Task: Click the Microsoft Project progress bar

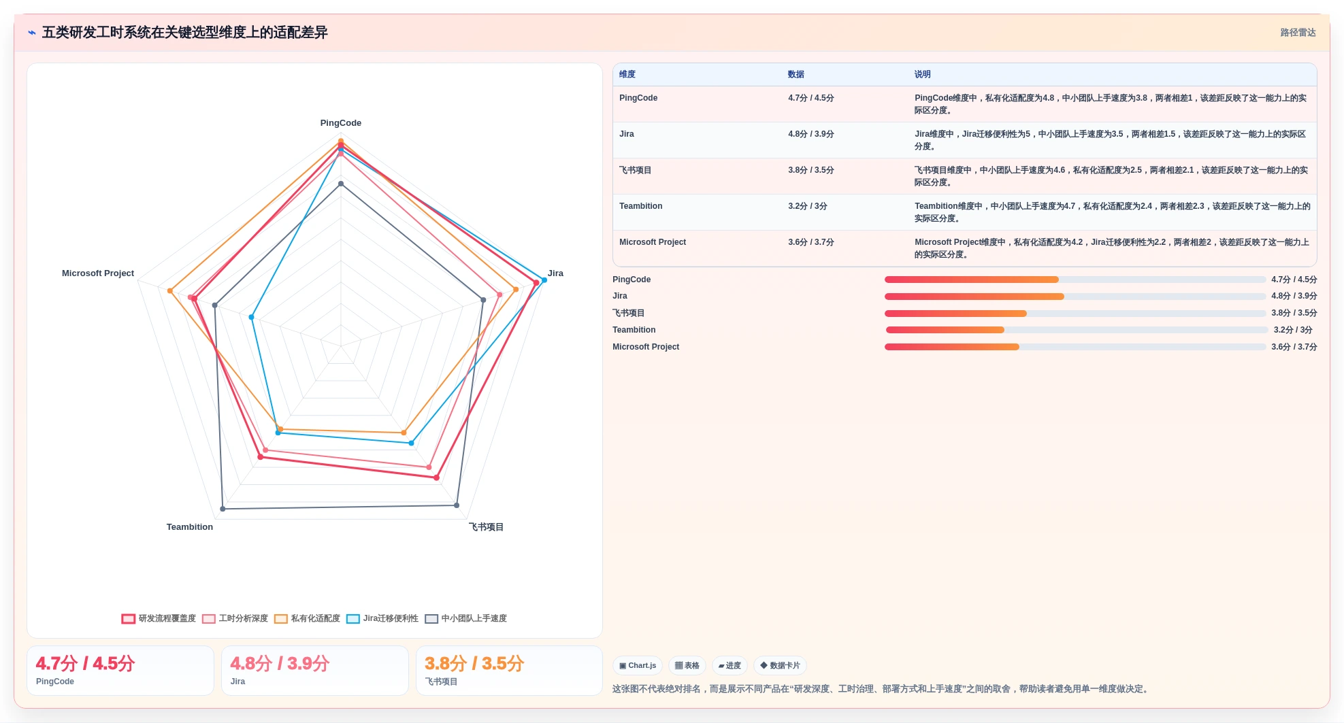Action: (x=1075, y=347)
